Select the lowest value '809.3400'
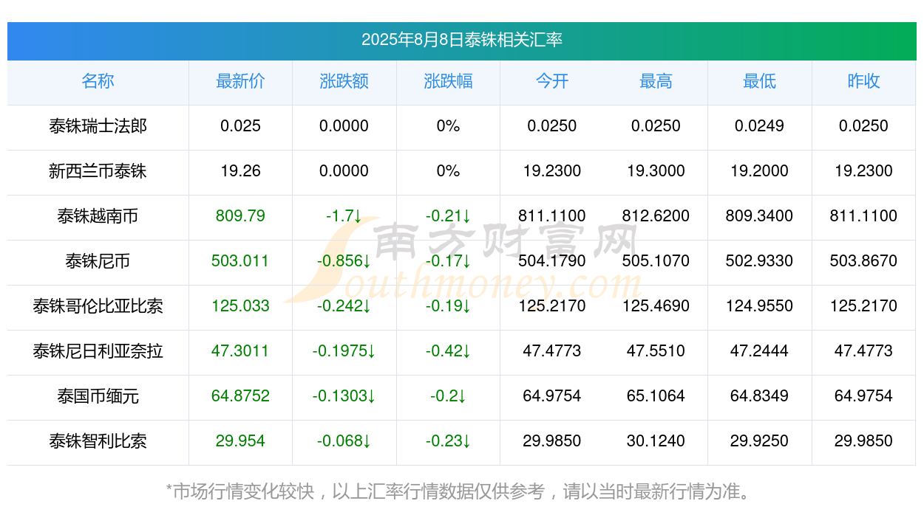 pyautogui.click(x=760, y=216)
